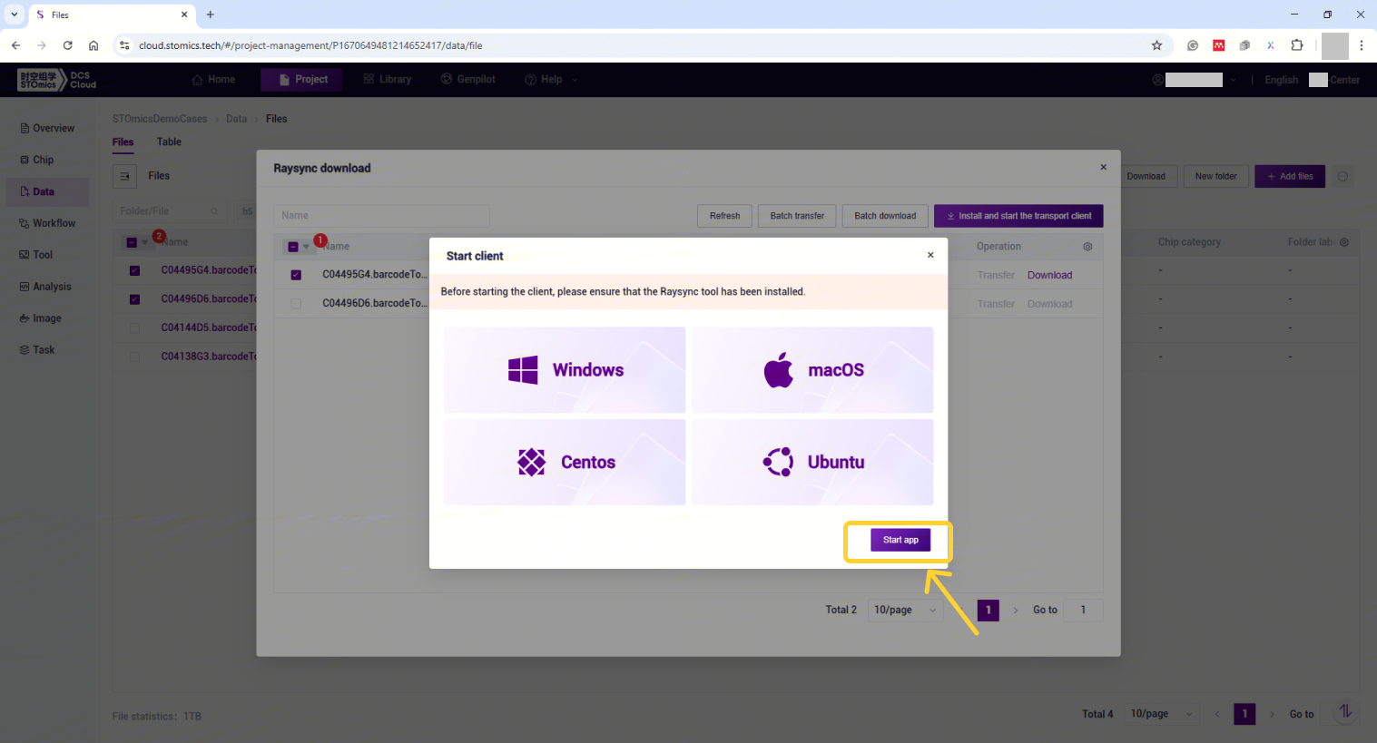The height and width of the screenshot is (743, 1377).
Task: Toggle select-all checkbox in Raysync list header
Action: click(293, 247)
